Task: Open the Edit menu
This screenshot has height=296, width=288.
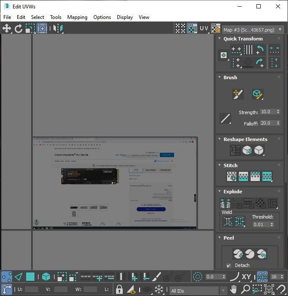Action: pyautogui.click(x=21, y=17)
